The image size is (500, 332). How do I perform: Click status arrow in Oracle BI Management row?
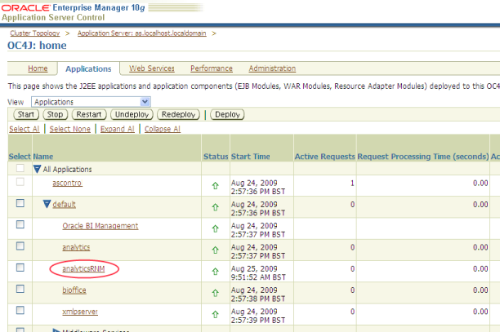pyautogui.click(x=215, y=228)
